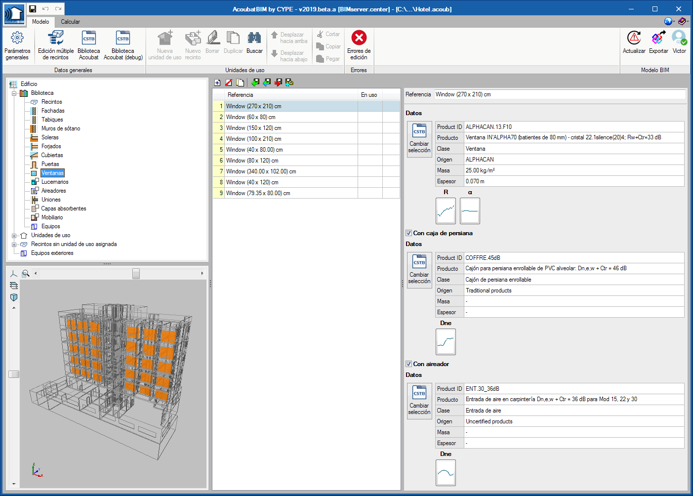Image resolution: width=693 pixels, height=496 pixels.
Task: Select row Window (60 x 80) cm
Action: point(306,117)
